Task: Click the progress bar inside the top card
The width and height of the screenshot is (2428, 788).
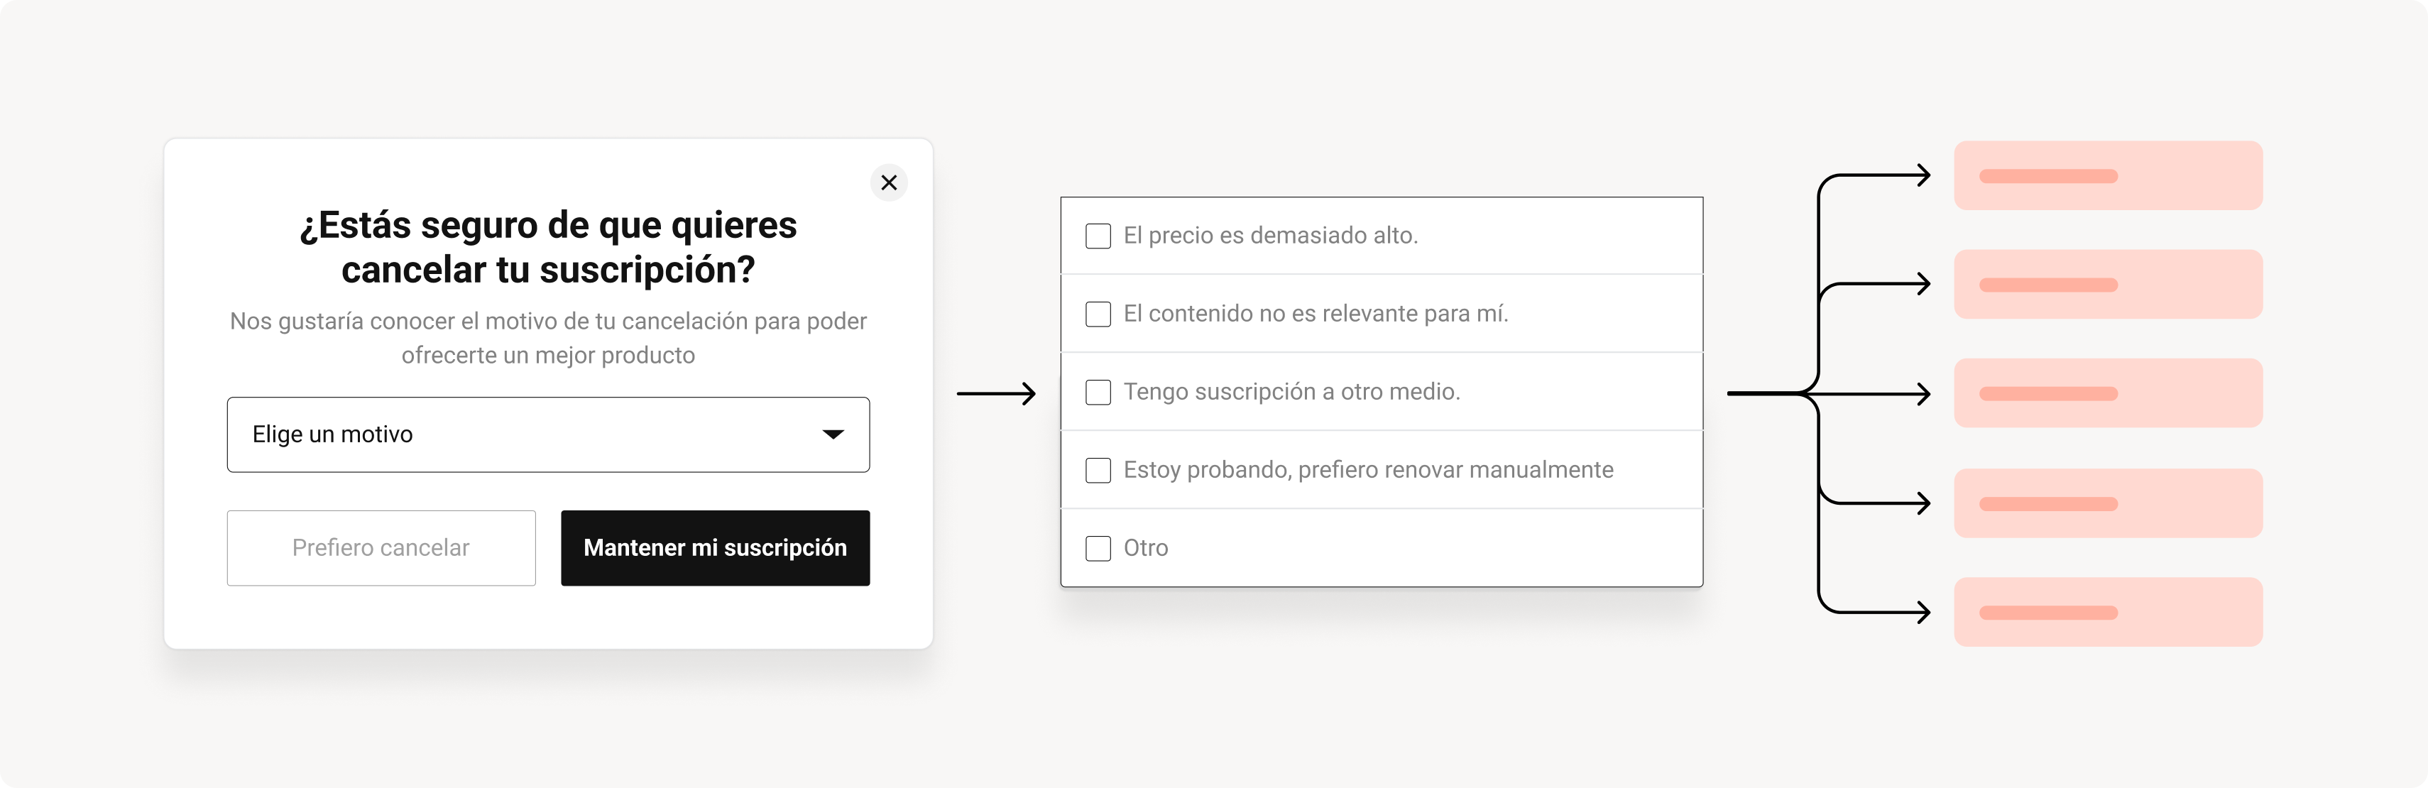Action: (x=2048, y=175)
